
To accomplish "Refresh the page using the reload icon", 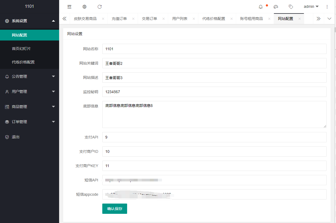I will [x=100, y=7].
